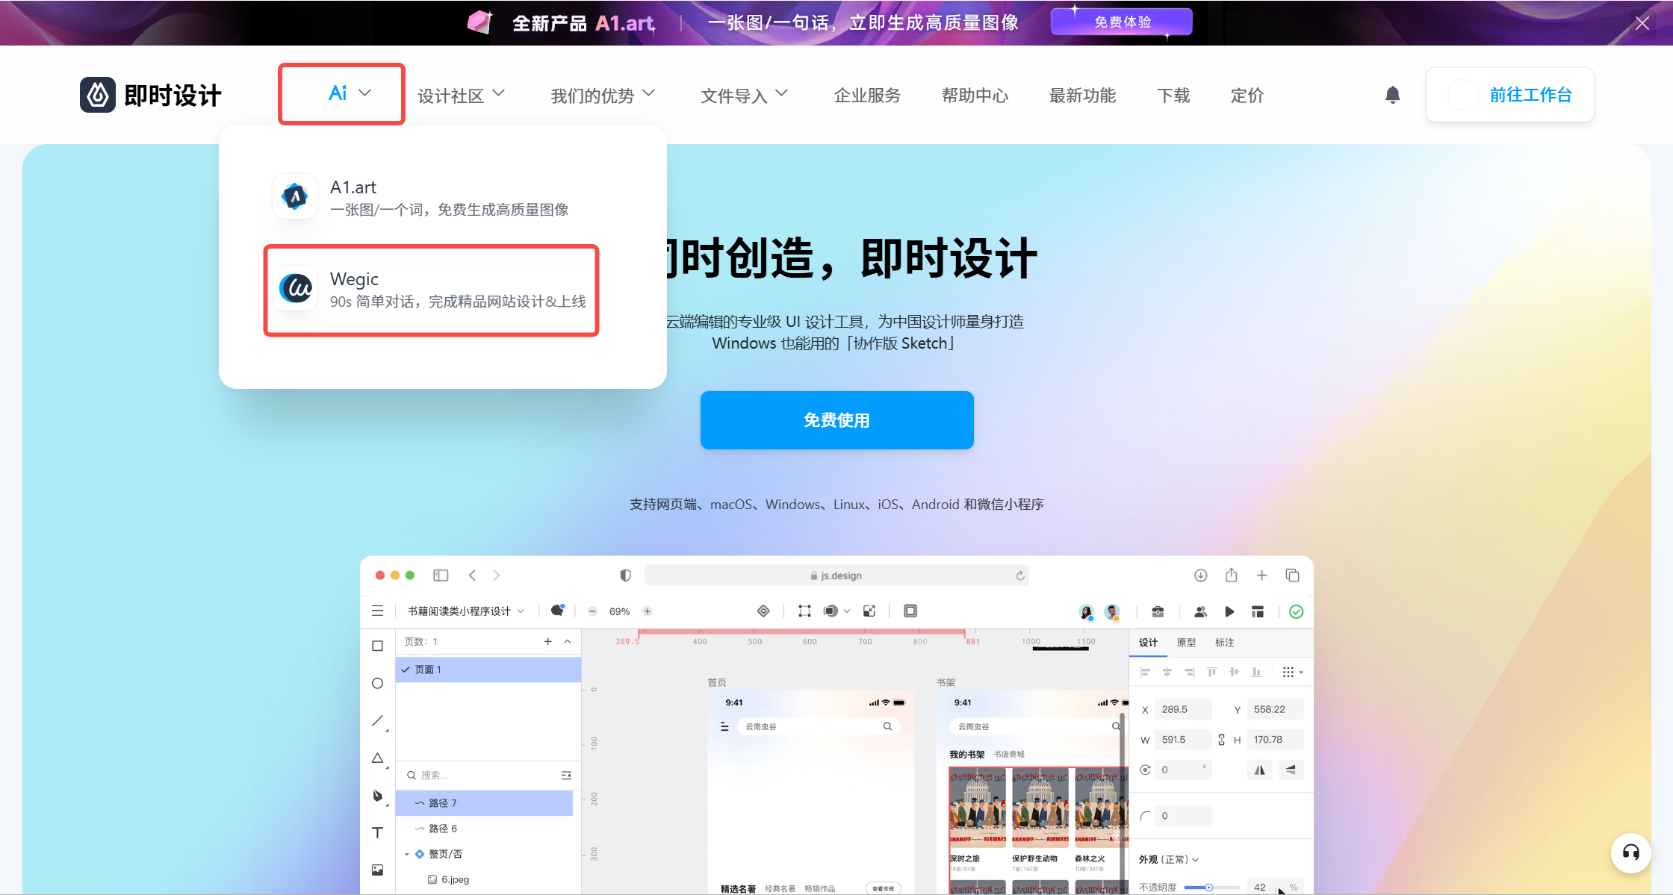Expand the 书籍阅读类小程序设计 file name dropdown

pyautogui.click(x=466, y=611)
